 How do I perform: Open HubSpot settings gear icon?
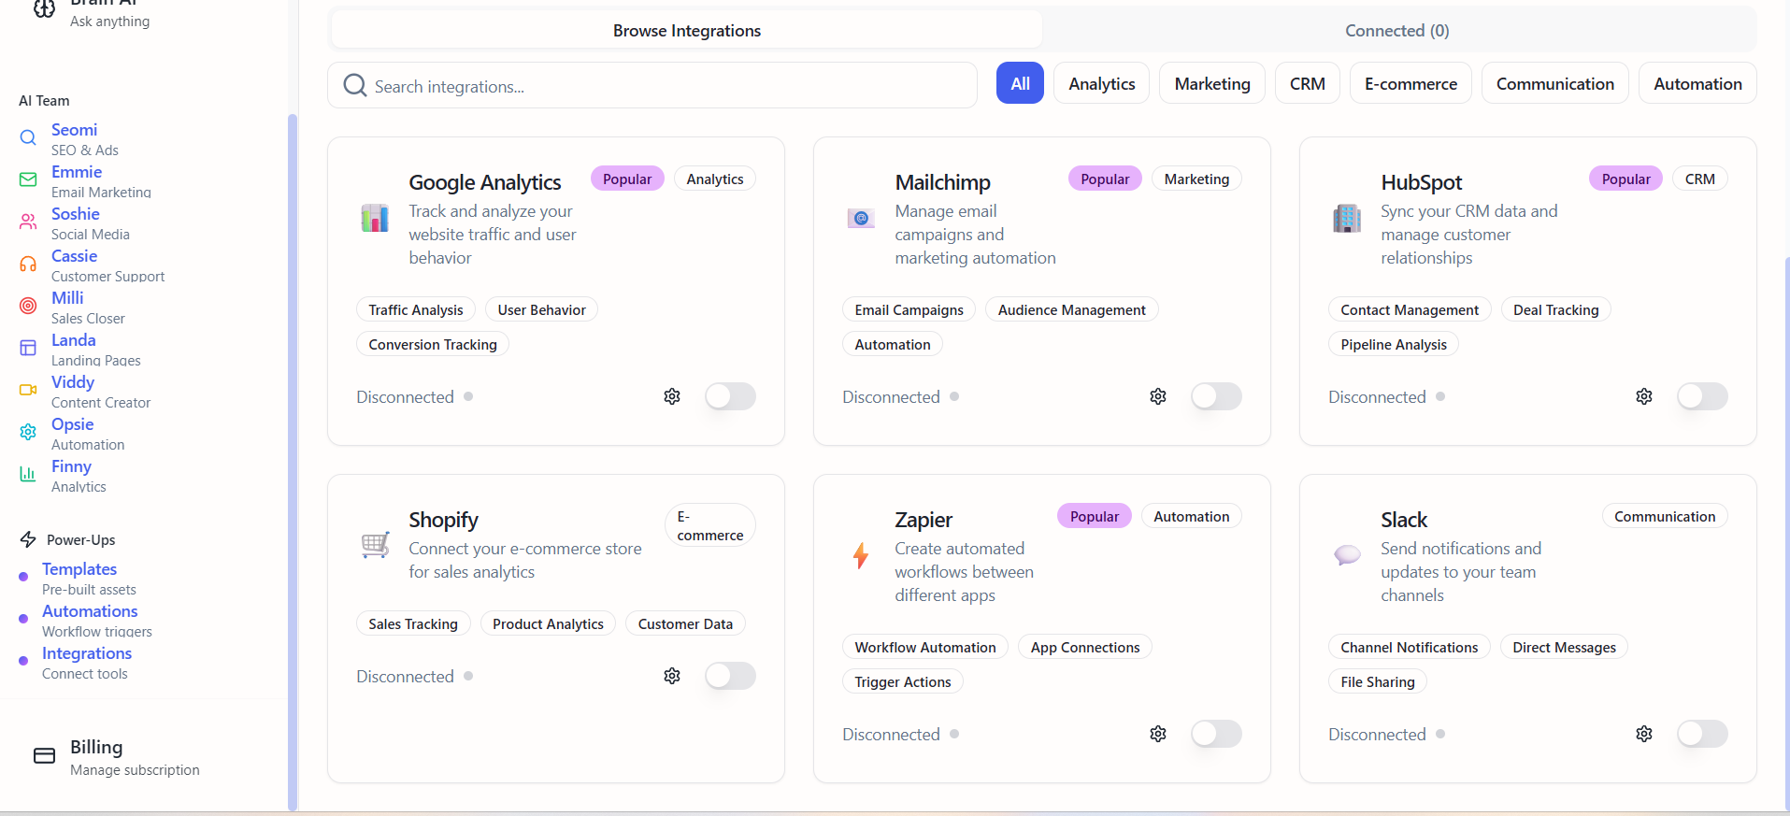[x=1644, y=396]
